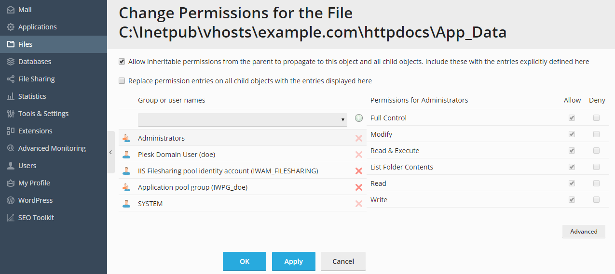The height and width of the screenshot is (274, 615).
Task: Click the Extensions icon in sidebar
Action: pyautogui.click(x=10, y=131)
